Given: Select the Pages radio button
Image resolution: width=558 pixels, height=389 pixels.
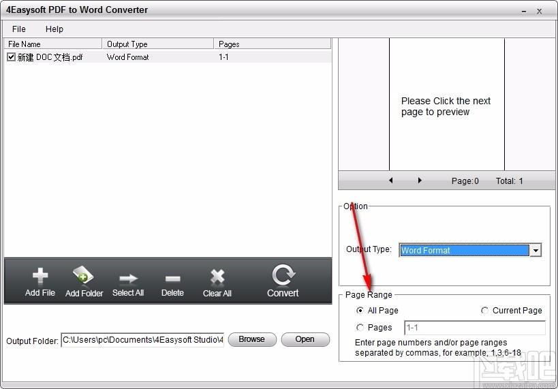Looking at the screenshot, I should pos(360,328).
